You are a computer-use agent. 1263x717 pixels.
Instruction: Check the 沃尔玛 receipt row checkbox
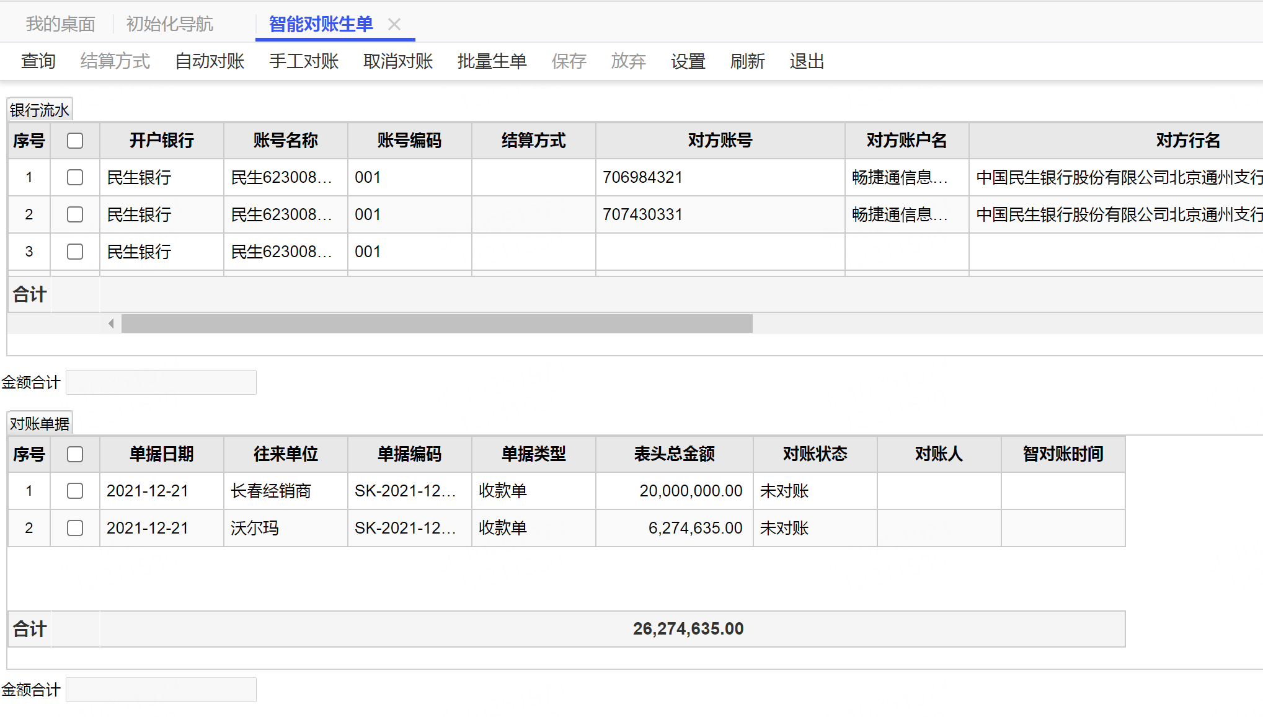coord(75,528)
